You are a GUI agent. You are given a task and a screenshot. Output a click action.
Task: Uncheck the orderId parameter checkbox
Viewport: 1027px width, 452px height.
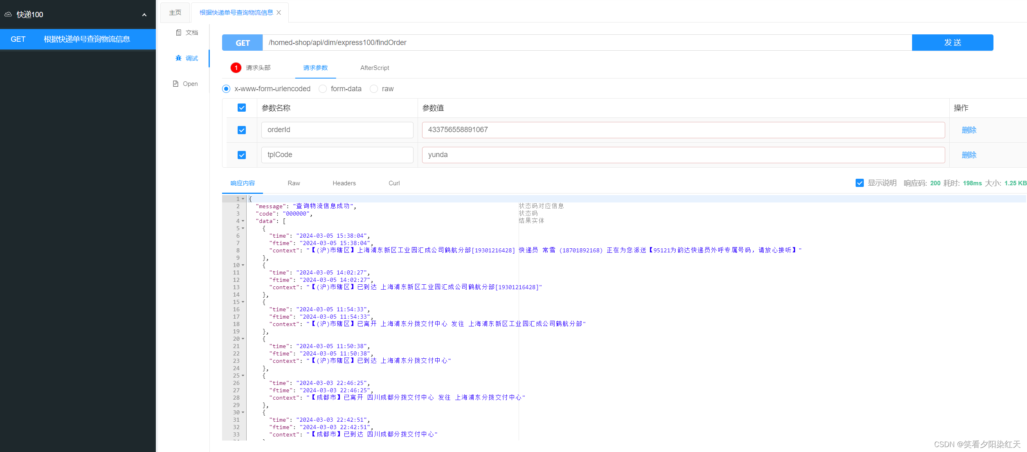click(x=242, y=130)
